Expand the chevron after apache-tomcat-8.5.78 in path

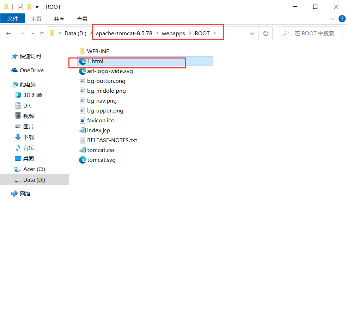tap(157, 33)
